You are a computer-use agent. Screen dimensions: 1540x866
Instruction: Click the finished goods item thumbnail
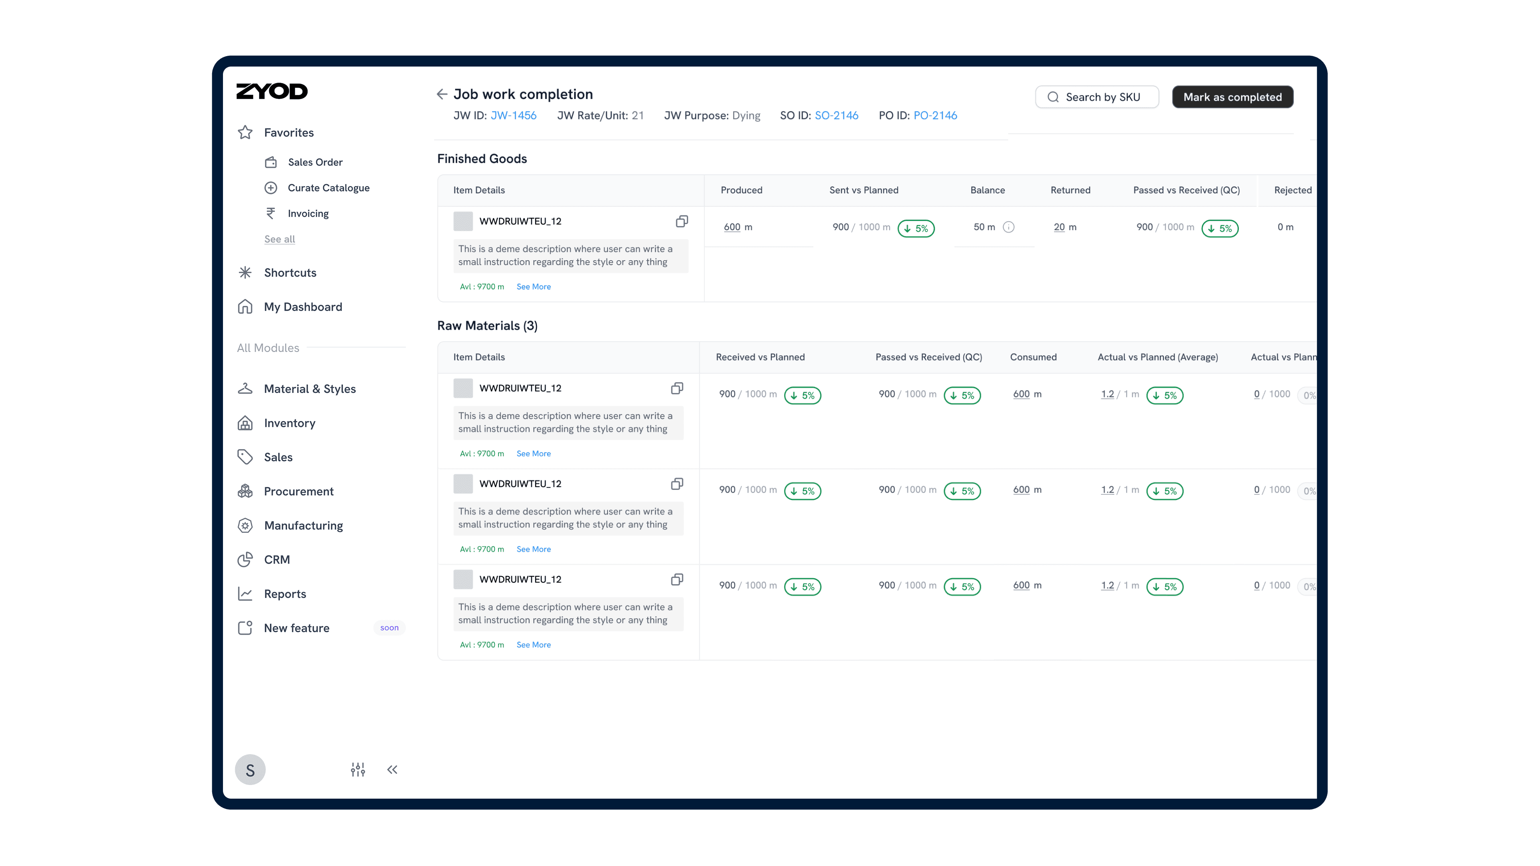(x=463, y=221)
